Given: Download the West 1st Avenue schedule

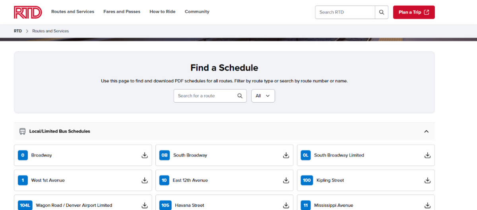Looking at the screenshot, I should tap(145, 180).
